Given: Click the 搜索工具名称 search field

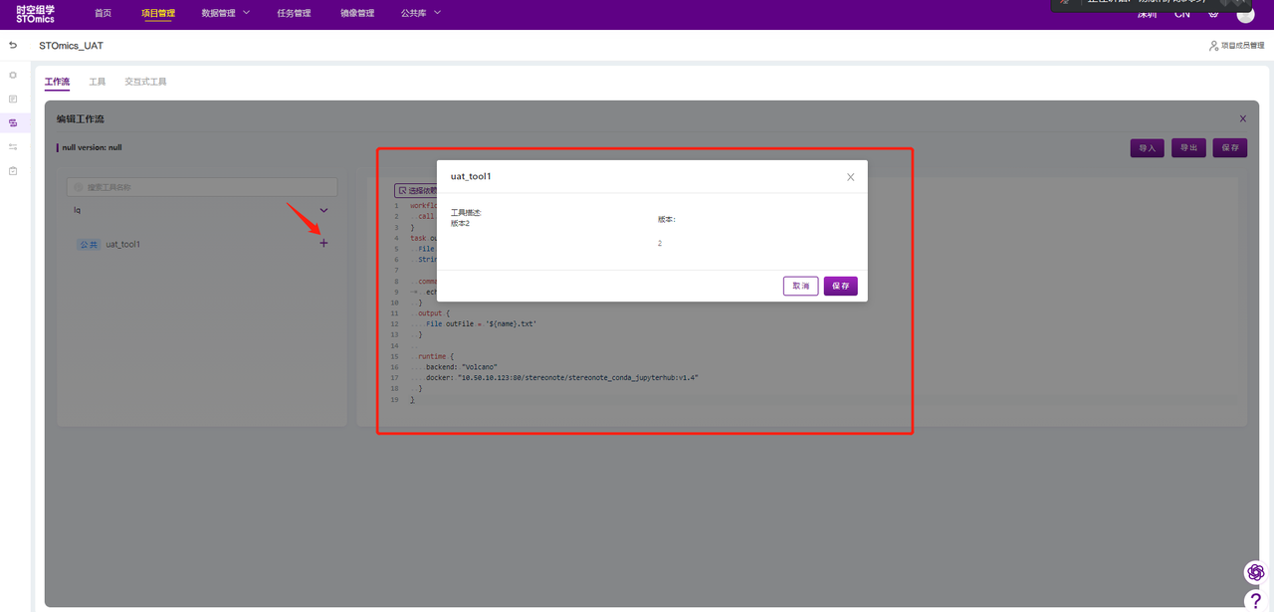Looking at the screenshot, I should tap(202, 187).
